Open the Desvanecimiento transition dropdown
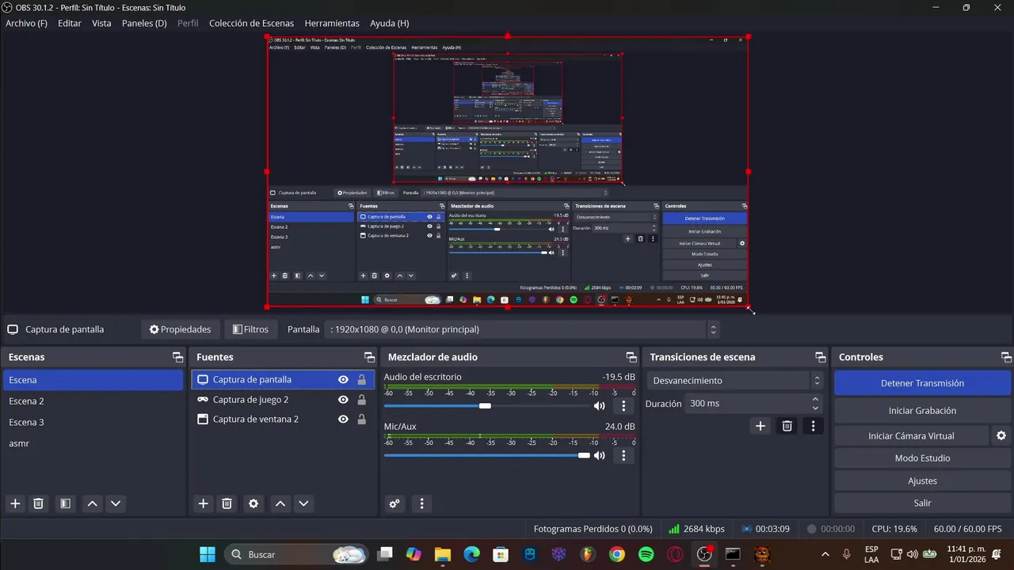1014x570 pixels. (x=734, y=381)
